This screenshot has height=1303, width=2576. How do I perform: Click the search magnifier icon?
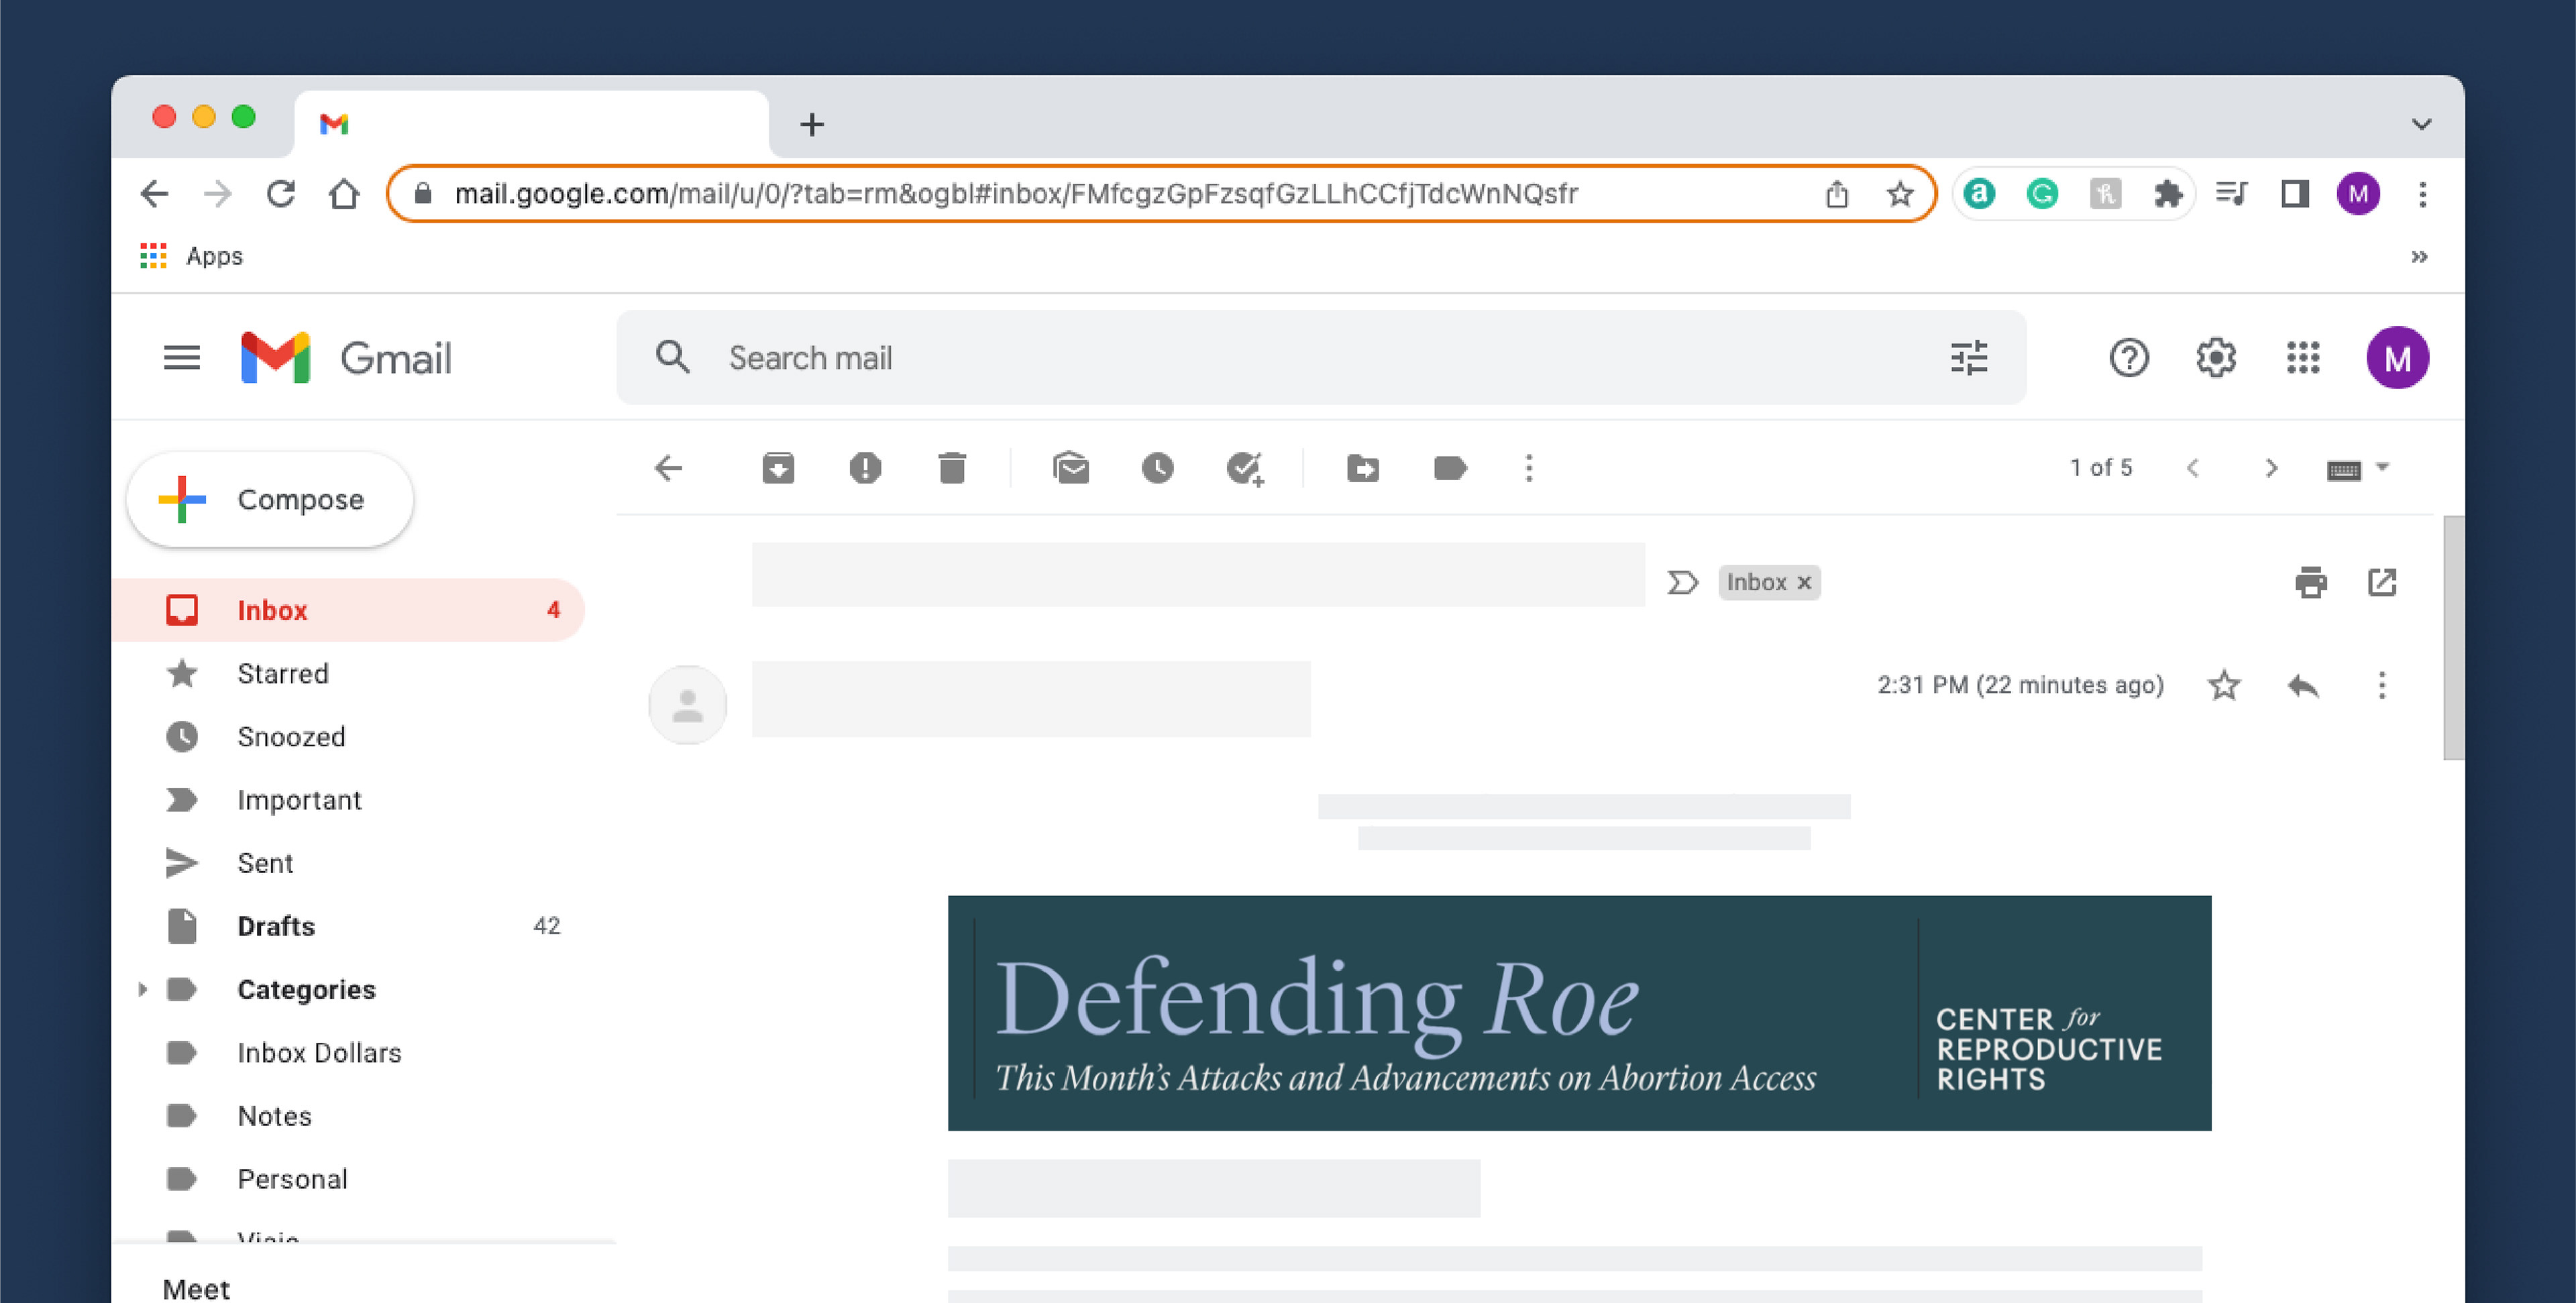(x=673, y=357)
